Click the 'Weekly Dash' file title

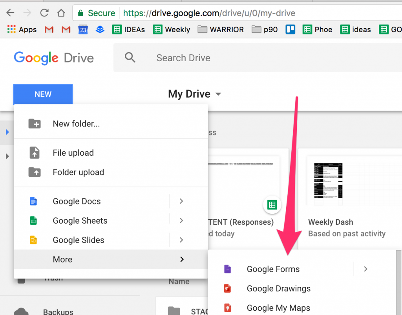click(x=331, y=222)
